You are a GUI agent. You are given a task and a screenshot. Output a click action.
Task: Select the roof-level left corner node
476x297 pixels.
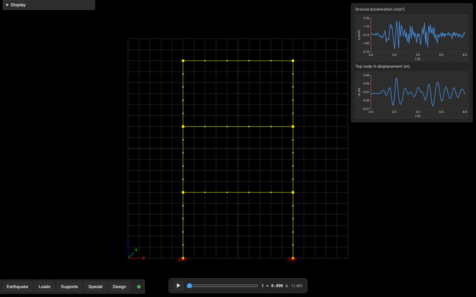tap(183, 61)
